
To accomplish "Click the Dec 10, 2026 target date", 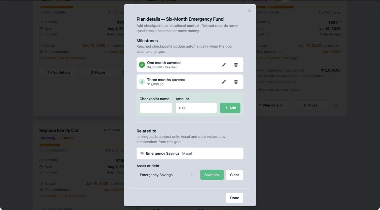I will point(94,45).
